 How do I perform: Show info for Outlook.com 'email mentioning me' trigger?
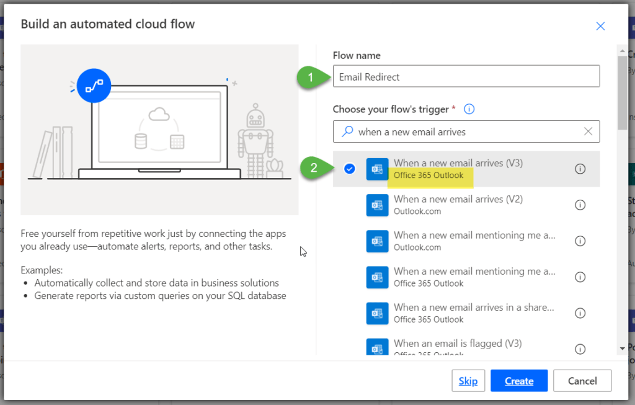[580, 241]
